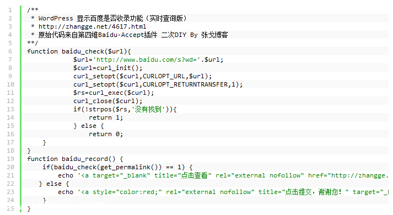Click the curl_close($curl); statement

pos(108,101)
